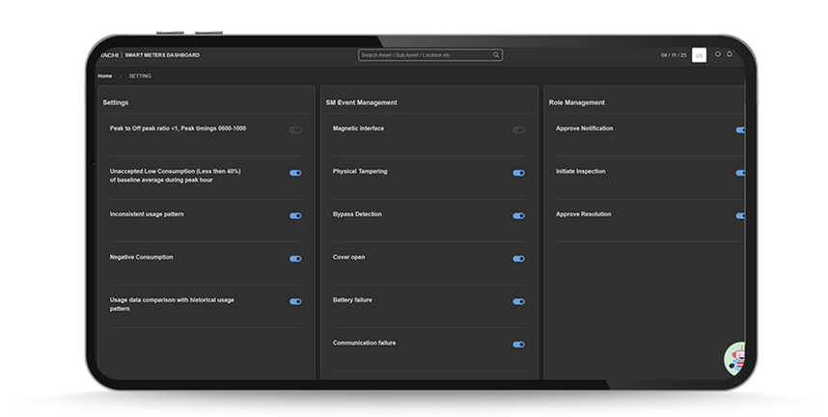Toggle Communication failure event switch

coord(519,344)
